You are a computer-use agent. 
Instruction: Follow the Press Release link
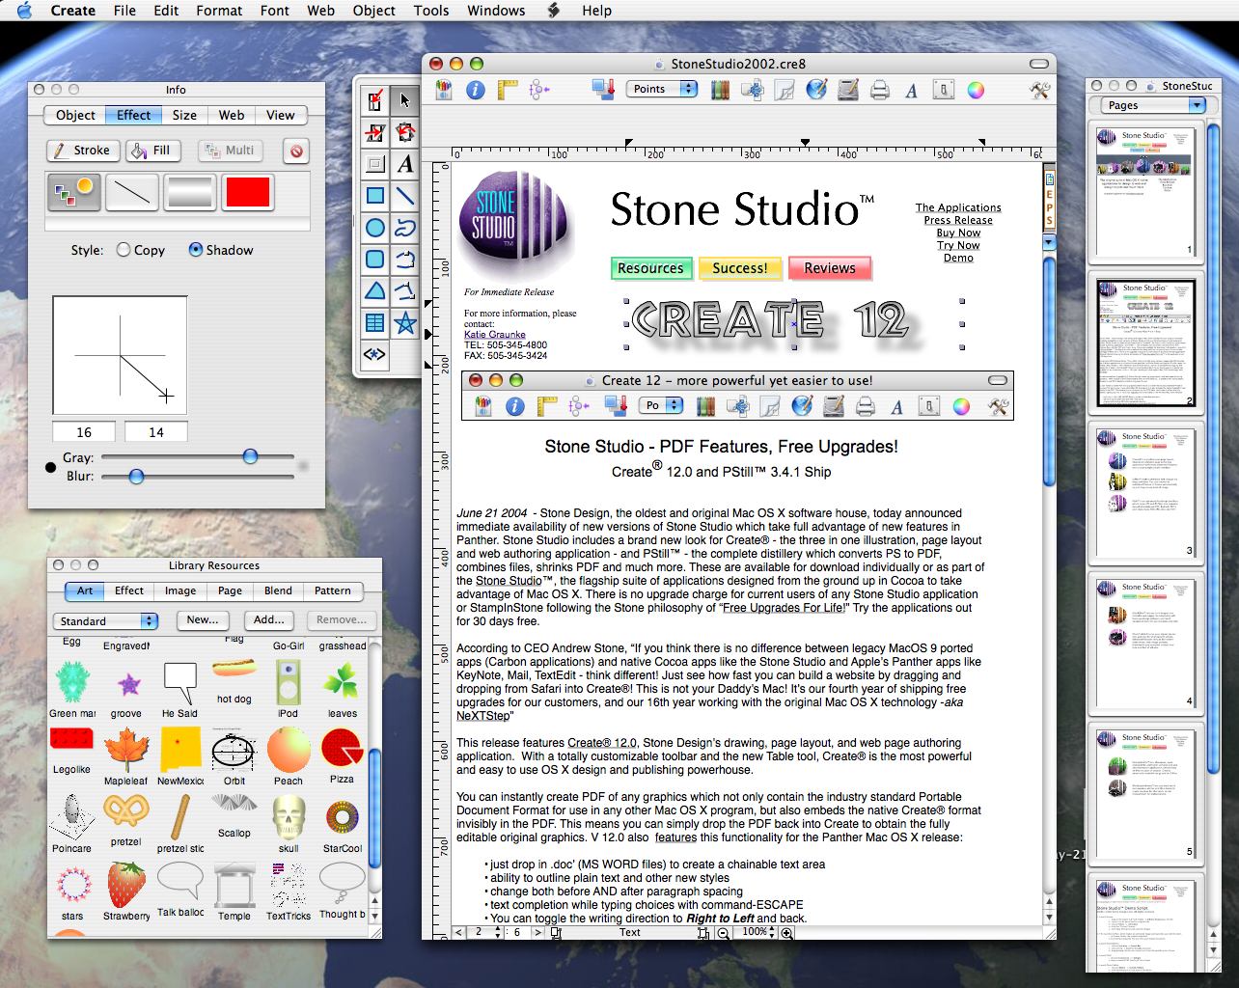point(958,220)
